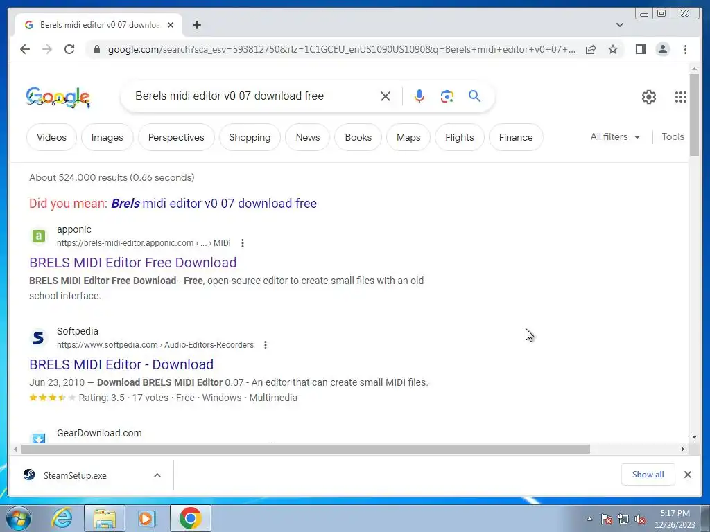Click the vertical scrollbar thumb
The image size is (710, 532).
click(x=694, y=116)
